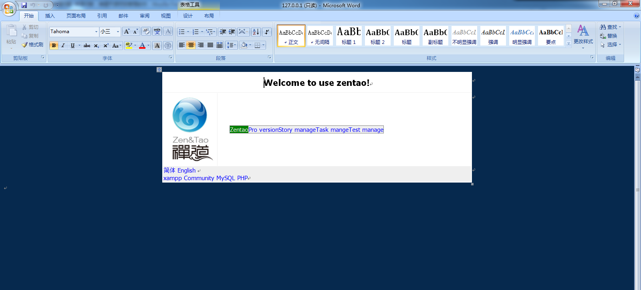
Task: Open the Community link in the document
Action: click(x=199, y=178)
